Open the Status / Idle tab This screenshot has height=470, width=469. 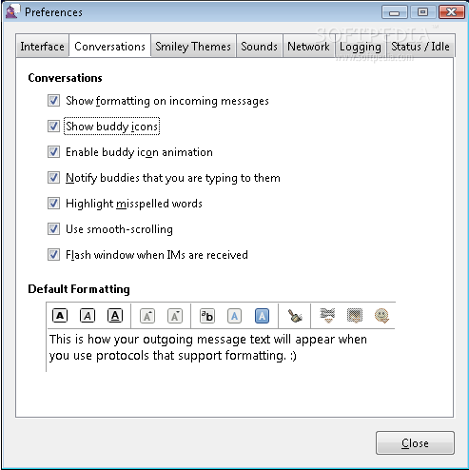pyautogui.click(x=420, y=47)
